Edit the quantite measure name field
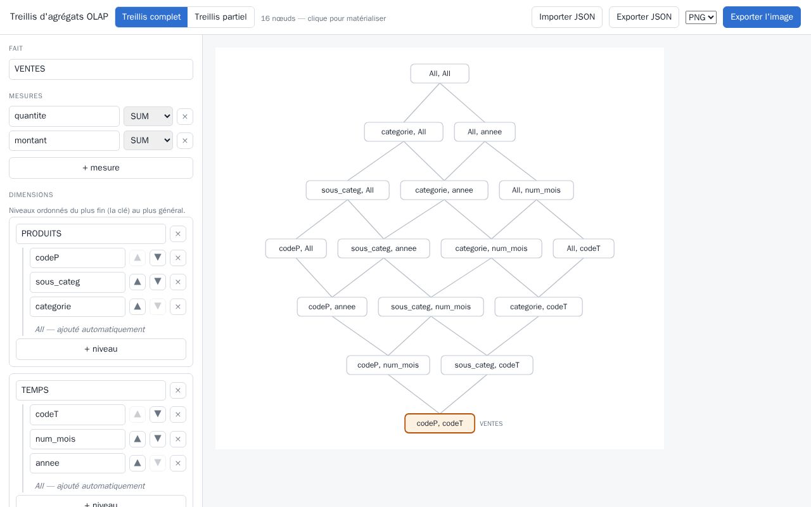 coord(64,117)
